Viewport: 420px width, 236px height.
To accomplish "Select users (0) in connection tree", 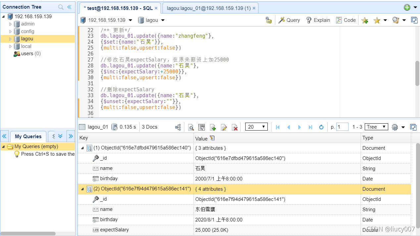I will tap(31, 54).
